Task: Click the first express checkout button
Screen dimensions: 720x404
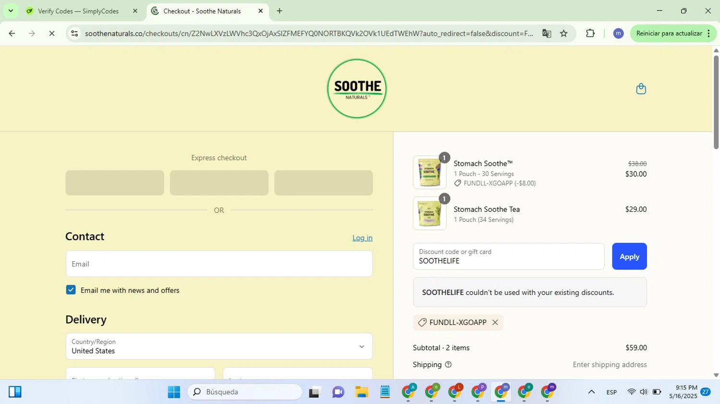Action: 115,183
